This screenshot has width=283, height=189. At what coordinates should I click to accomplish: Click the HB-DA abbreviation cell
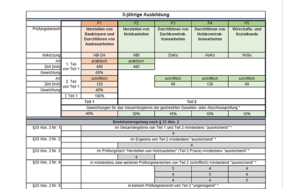point(100,55)
